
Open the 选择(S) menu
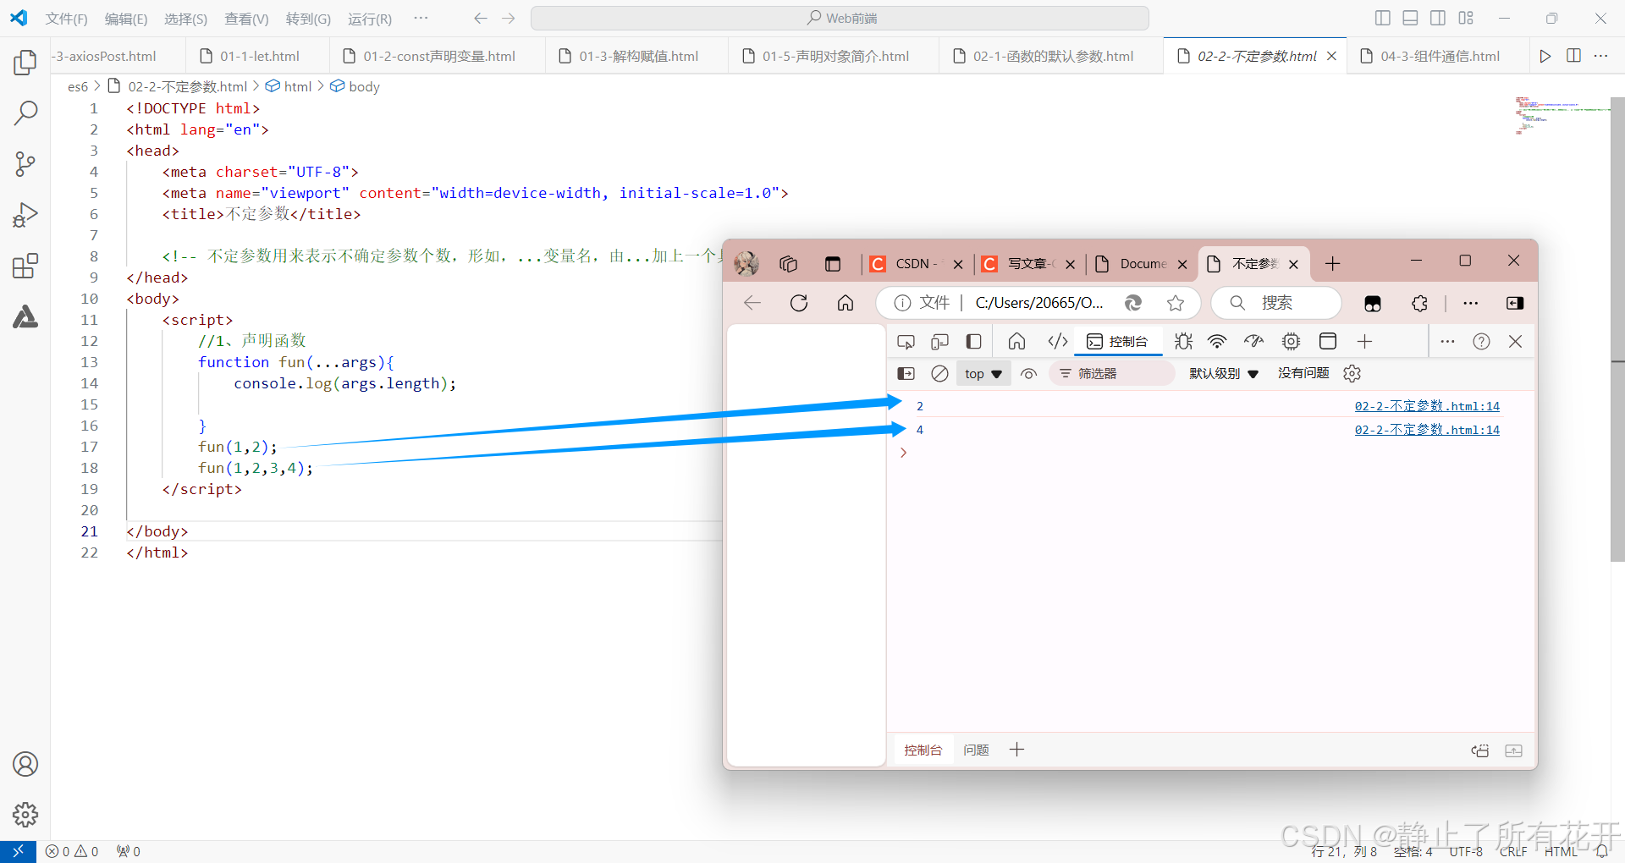pyautogui.click(x=185, y=19)
